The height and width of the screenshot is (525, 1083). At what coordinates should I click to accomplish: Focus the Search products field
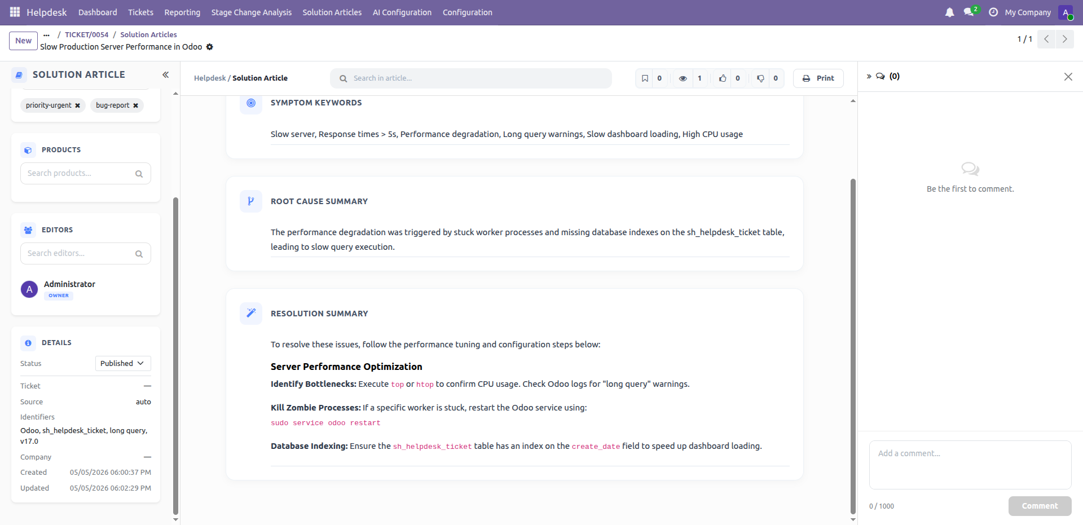(x=86, y=174)
